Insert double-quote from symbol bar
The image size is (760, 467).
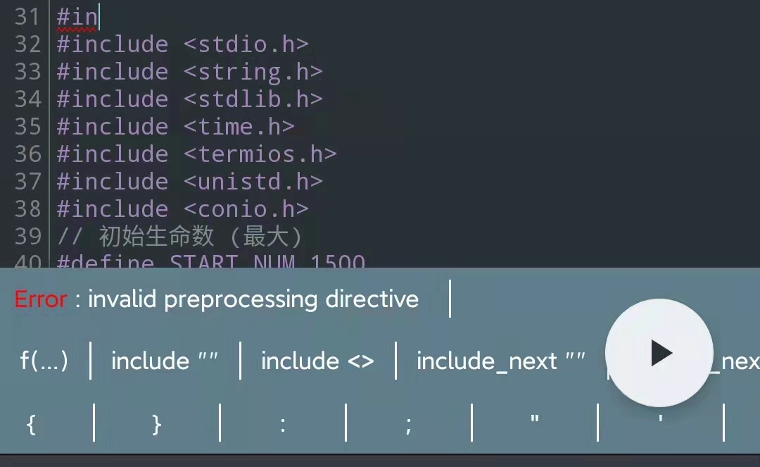pyautogui.click(x=535, y=423)
